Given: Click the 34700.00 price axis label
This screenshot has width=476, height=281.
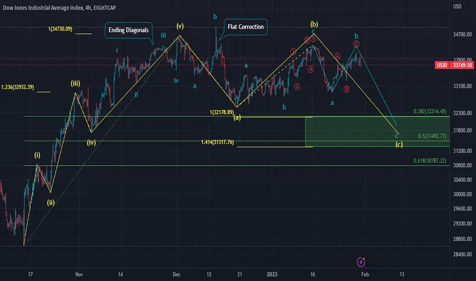Looking at the screenshot, I should click(x=462, y=35).
